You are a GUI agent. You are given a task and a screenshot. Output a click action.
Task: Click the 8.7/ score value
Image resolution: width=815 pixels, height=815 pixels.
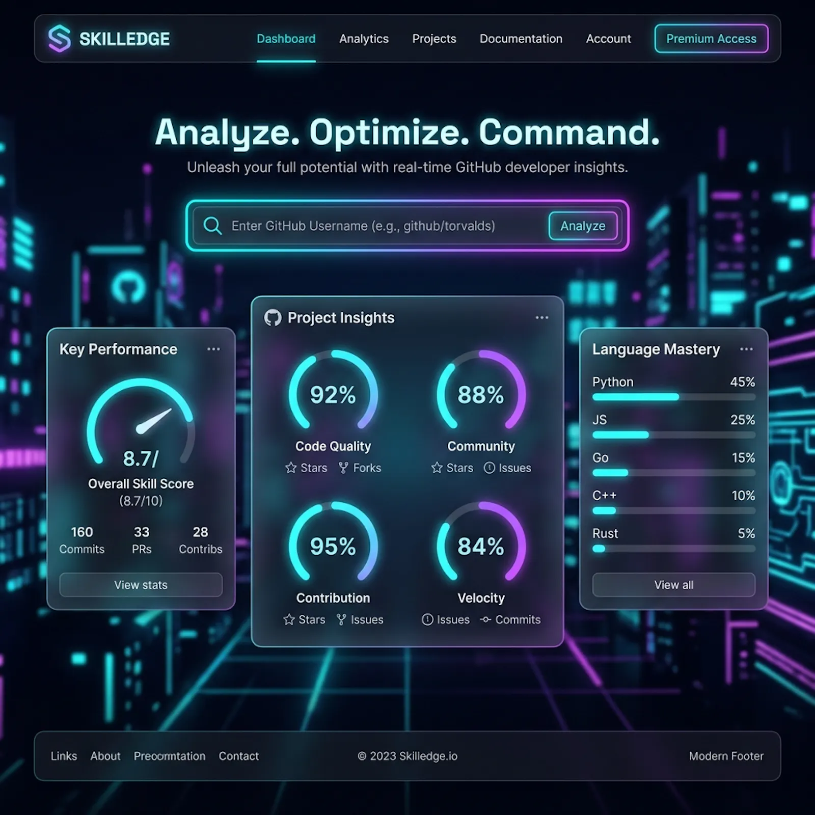141,459
